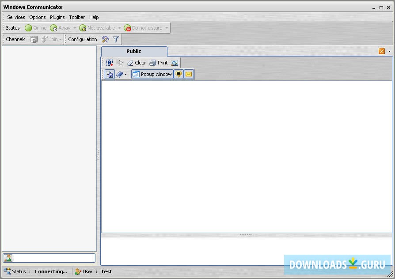Minimize the Windows Communicator window
Viewport: 395px width, 279px height.
click(x=374, y=8)
